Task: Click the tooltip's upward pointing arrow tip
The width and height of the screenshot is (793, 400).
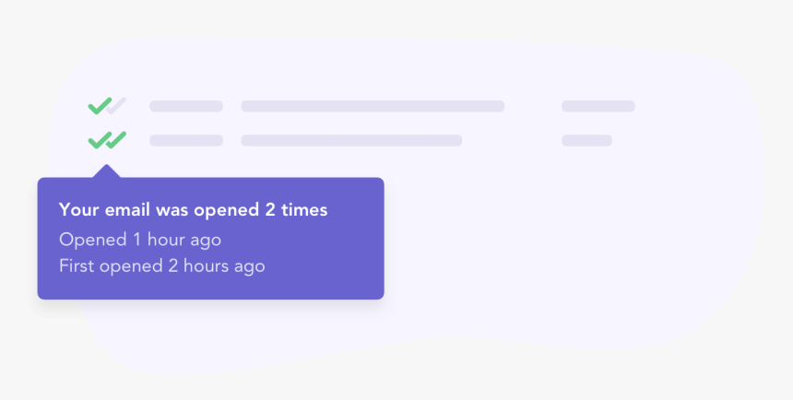Action: tap(106, 167)
